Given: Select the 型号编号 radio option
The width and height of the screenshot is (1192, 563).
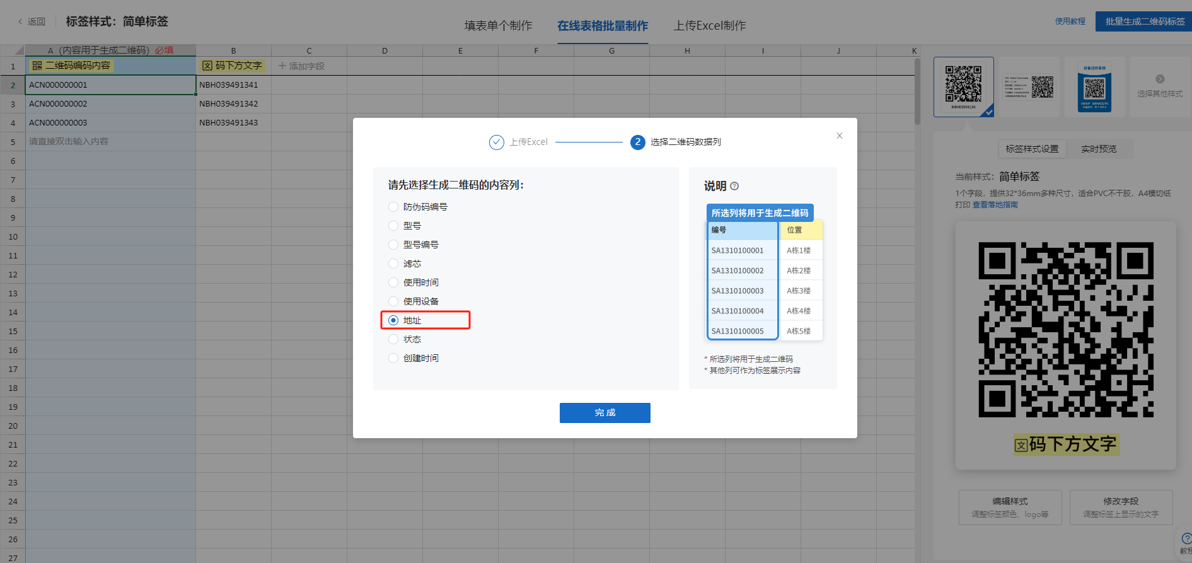Looking at the screenshot, I should point(393,245).
